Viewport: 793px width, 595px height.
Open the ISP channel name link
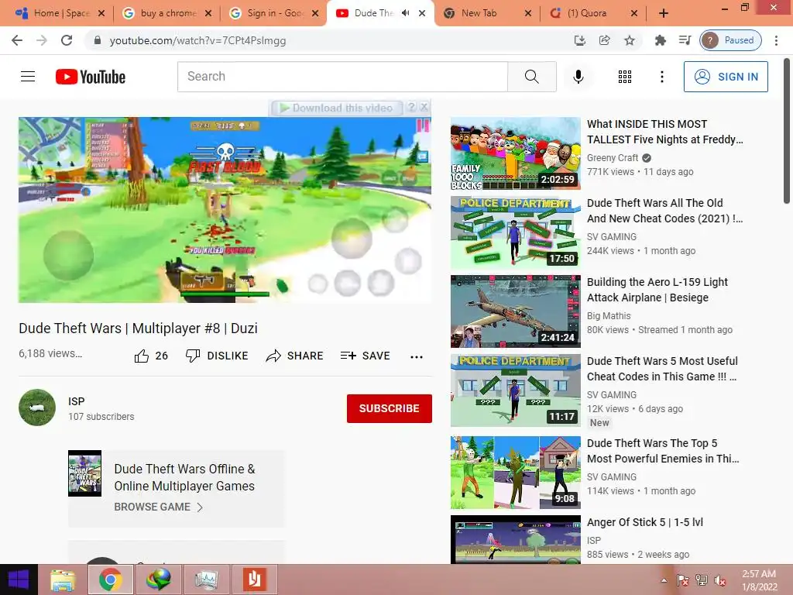pyautogui.click(x=77, y=401)
